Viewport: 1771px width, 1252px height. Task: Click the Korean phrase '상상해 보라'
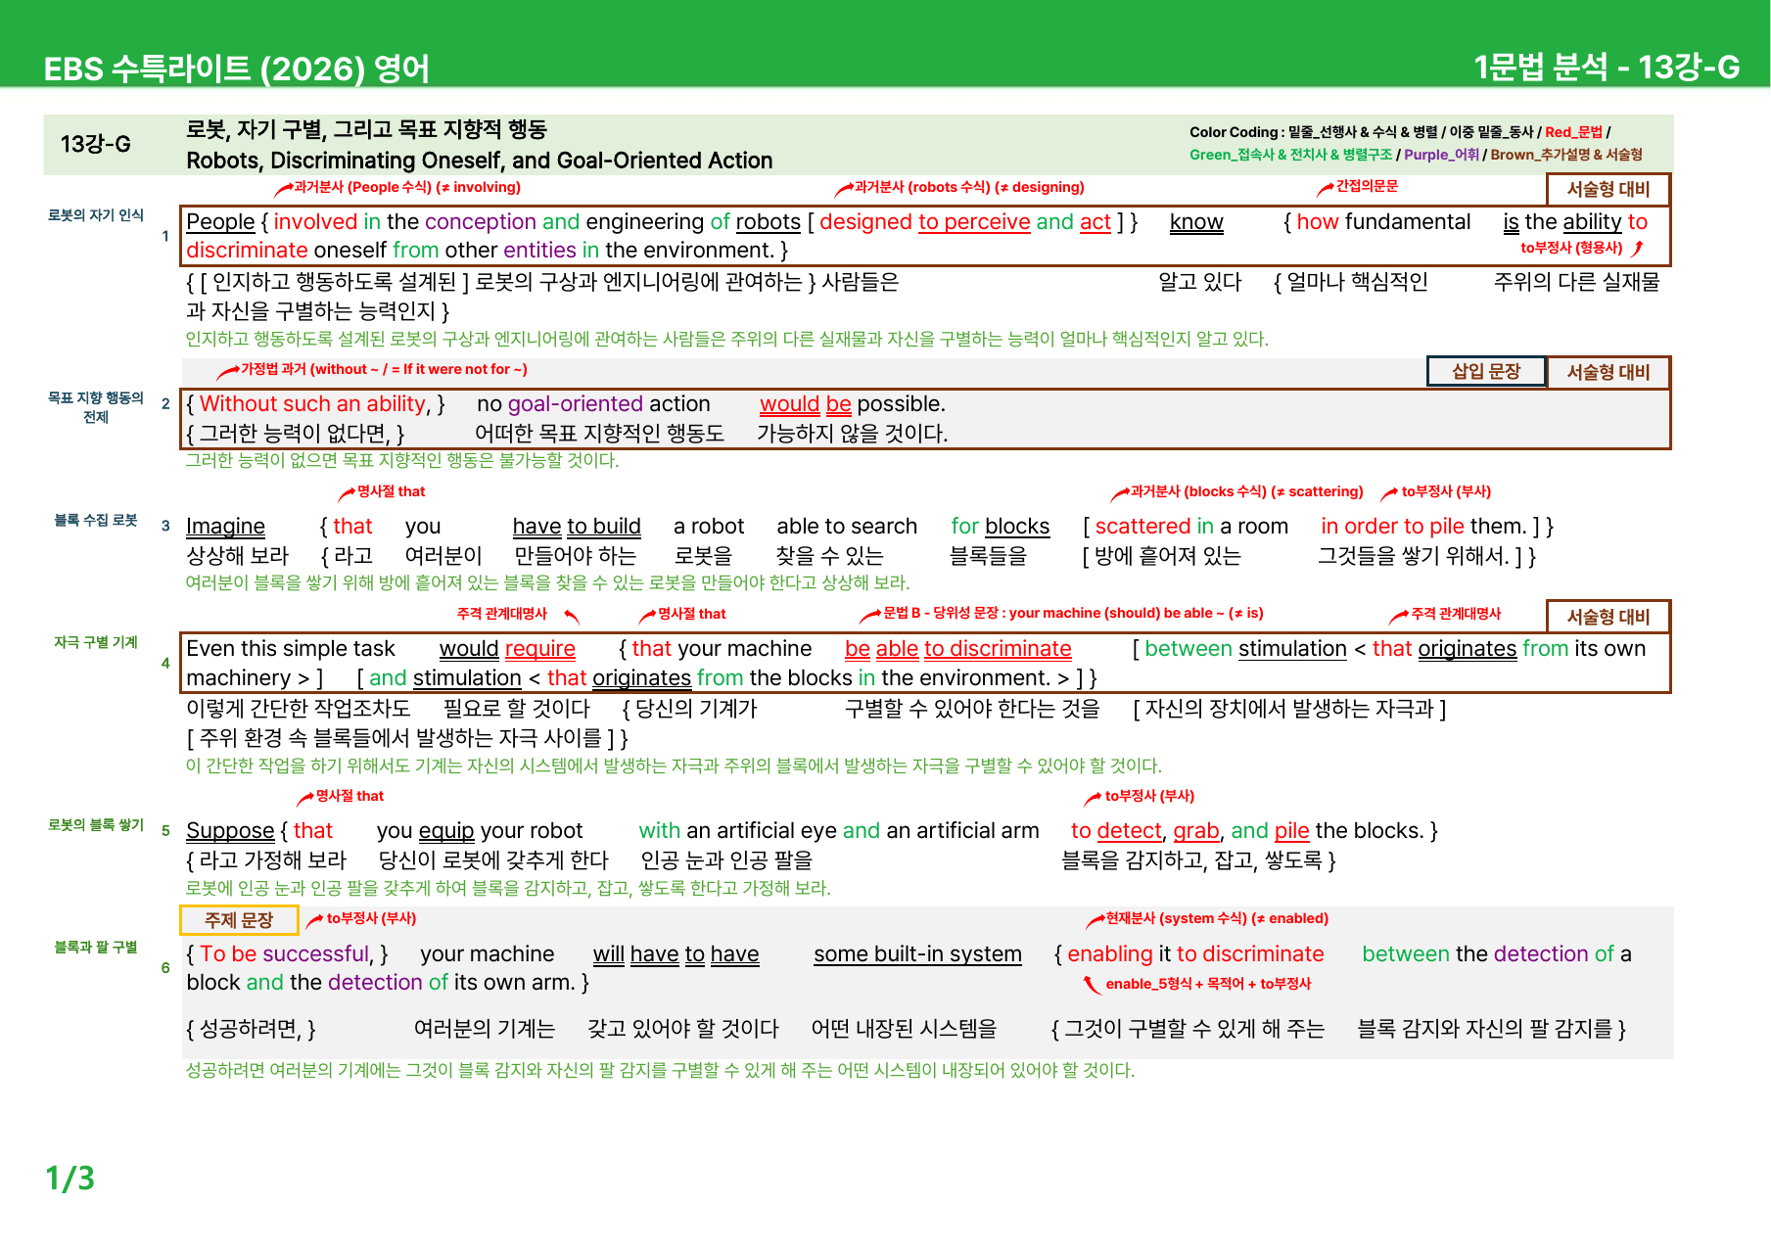(x=238, y=556)
